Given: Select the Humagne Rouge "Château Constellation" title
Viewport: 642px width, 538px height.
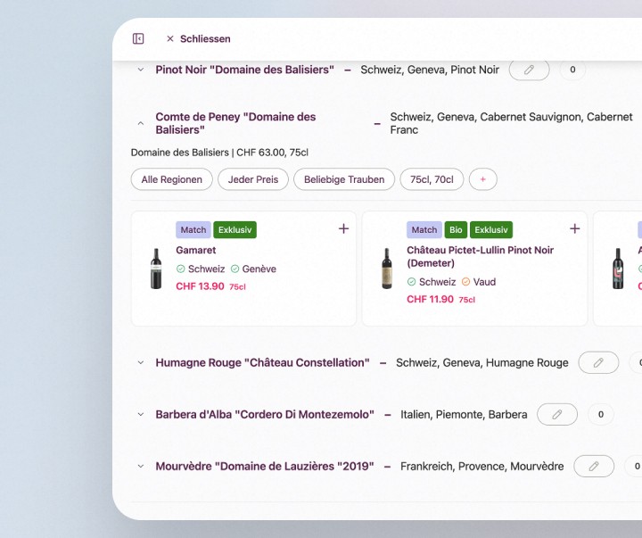Looking at the screenshot, I should [262, 362].
